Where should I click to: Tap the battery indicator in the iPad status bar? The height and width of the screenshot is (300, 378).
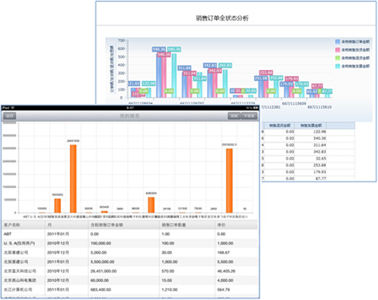click(x=255, y=108)
